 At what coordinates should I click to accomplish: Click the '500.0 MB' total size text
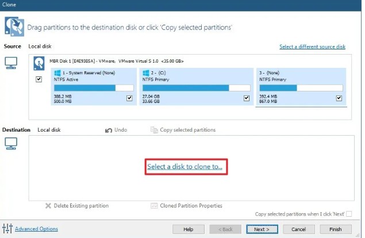tap(63, 101)
